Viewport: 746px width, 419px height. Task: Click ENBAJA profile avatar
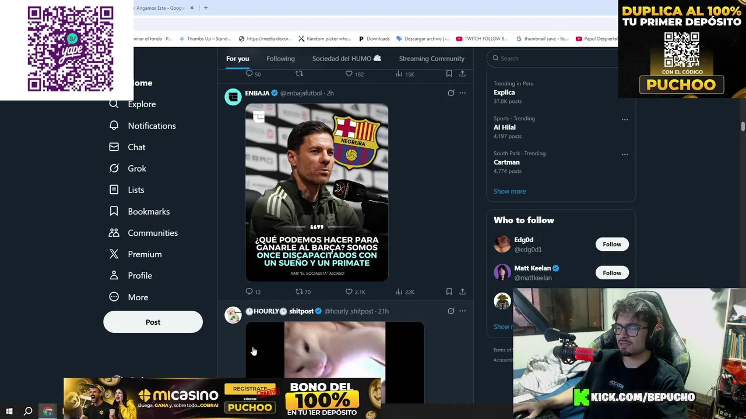[x=233, y=97]
